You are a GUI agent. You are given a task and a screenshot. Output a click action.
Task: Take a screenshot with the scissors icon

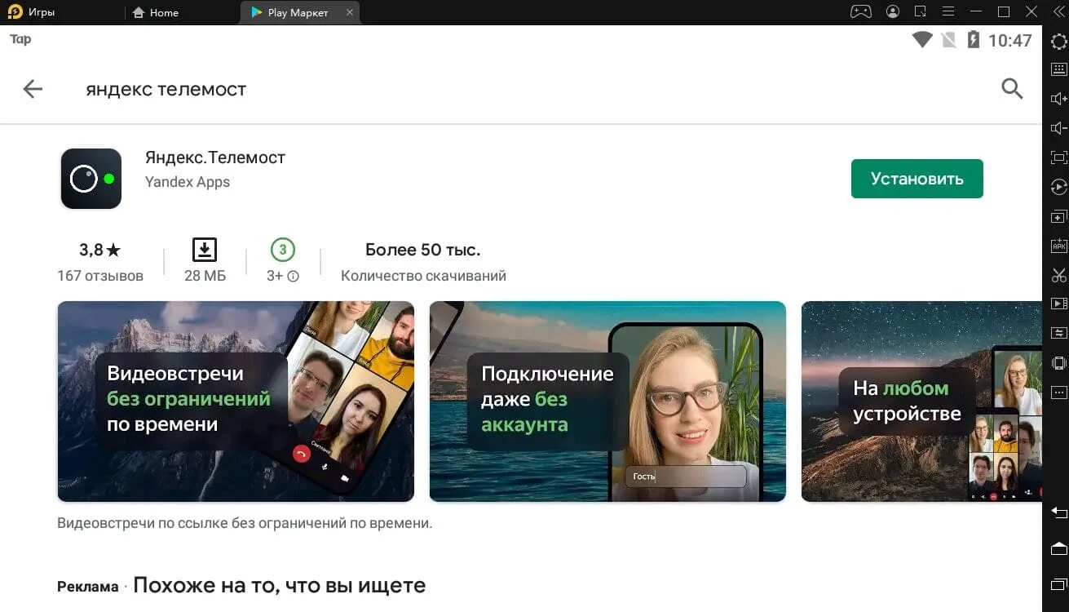click(x=1058, y=275)
